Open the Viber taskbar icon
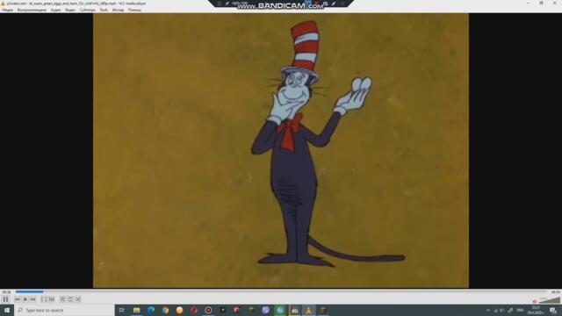This screenshot has width=562, height=316. (x=265, y=310)
